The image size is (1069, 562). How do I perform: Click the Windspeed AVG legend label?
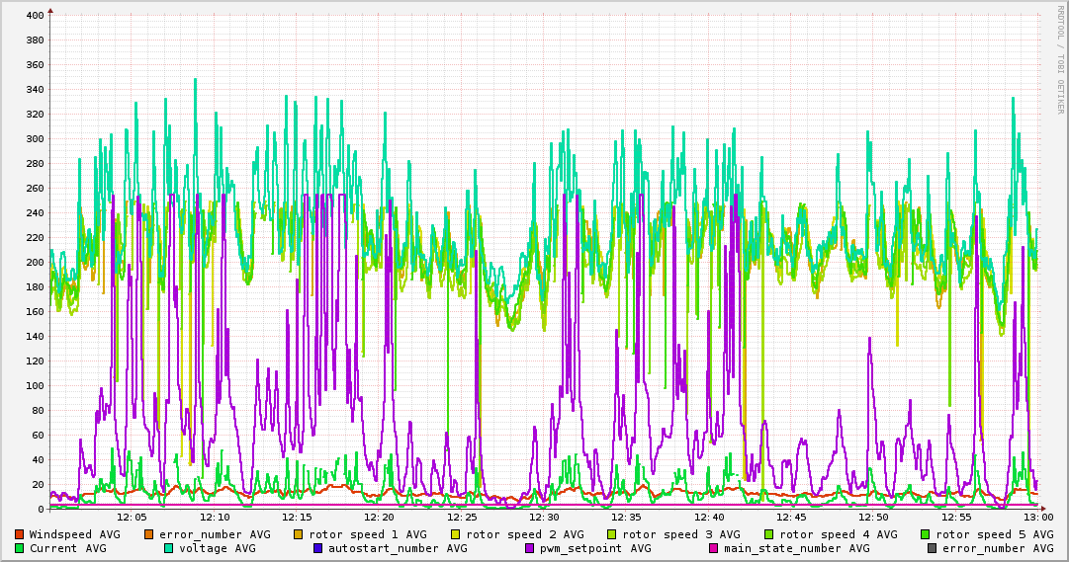74,534
